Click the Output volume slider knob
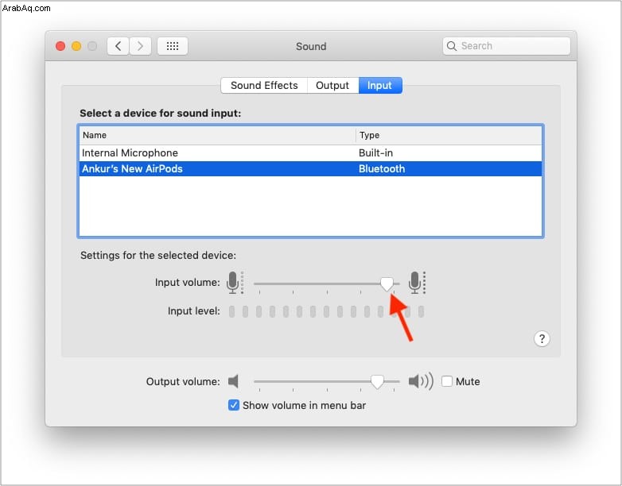Viewport: 622px width, 486px height. 377,381
